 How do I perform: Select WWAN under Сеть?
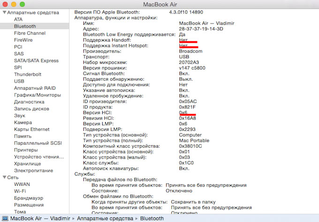pyautogui.click(x=22, y=184)
